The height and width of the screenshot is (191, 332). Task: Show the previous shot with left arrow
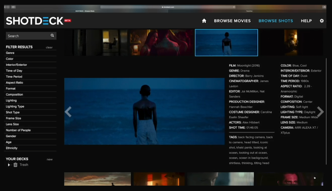[x=68, y=111]
